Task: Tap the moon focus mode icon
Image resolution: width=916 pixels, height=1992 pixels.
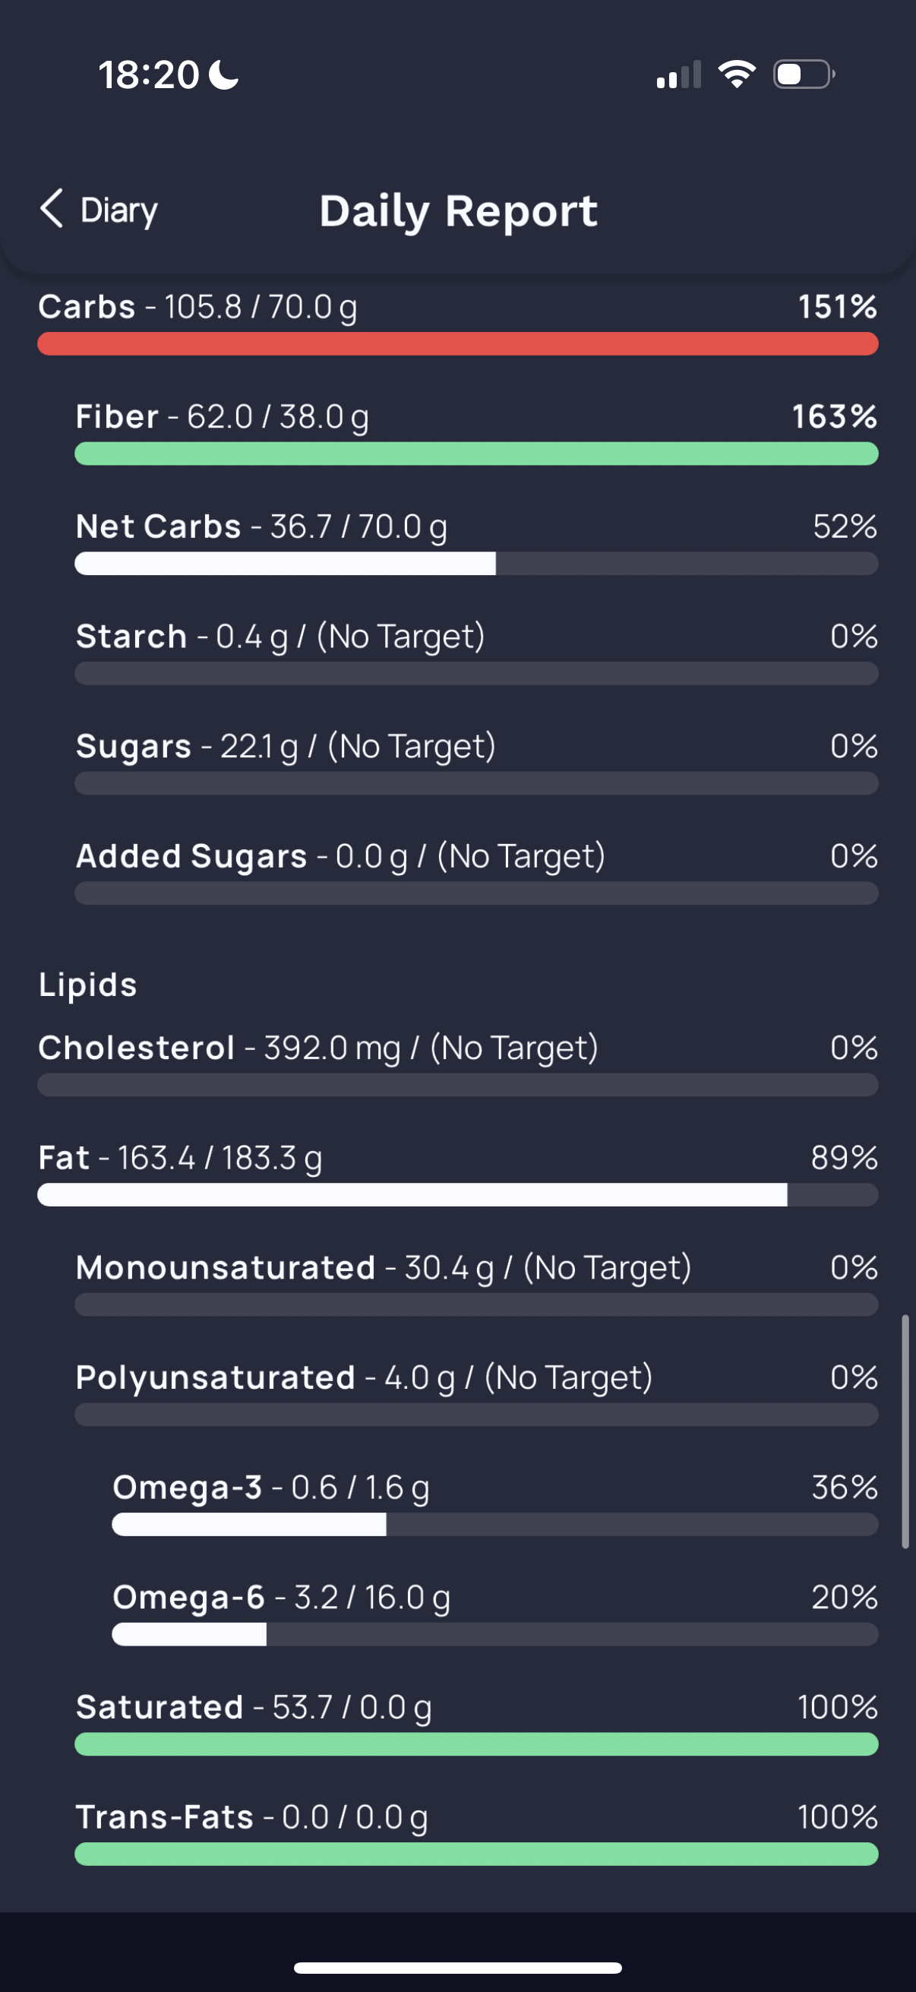Action: (224, 75)
